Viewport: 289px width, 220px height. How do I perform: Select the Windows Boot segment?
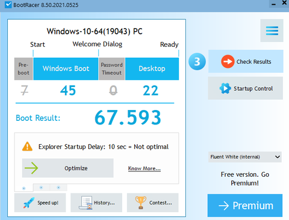click(66, 69)
